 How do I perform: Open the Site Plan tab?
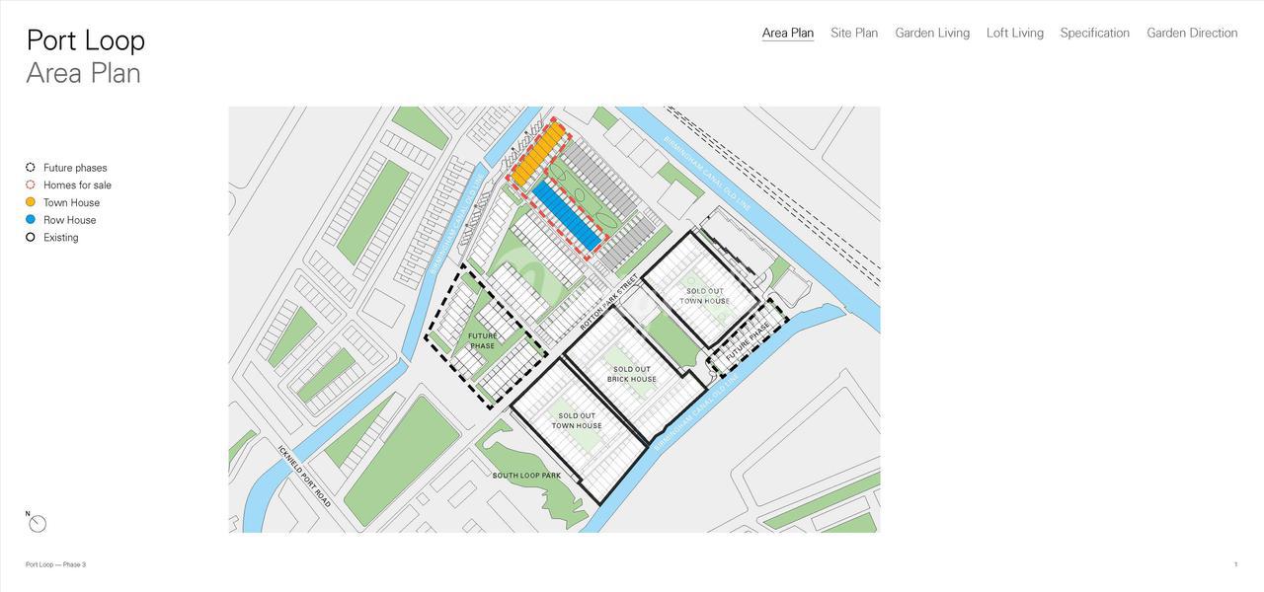click(x=853, y=33)
